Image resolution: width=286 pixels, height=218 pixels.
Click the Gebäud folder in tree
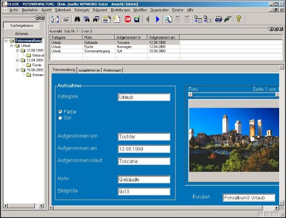coord(35,56)
